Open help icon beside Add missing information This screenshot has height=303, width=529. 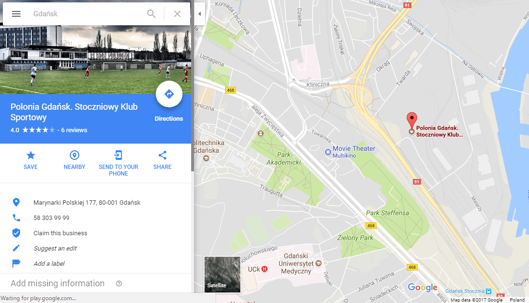point(119,283)
